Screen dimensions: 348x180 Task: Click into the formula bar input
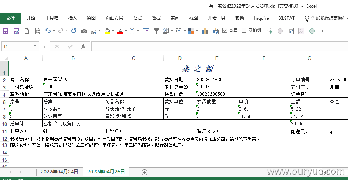tap(220, 46)
